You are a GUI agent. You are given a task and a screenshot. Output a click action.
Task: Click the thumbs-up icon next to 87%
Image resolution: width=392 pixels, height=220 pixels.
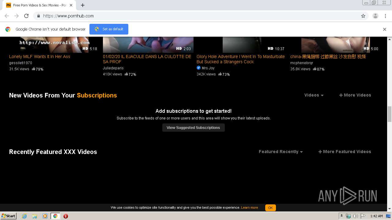coord(315,69)
